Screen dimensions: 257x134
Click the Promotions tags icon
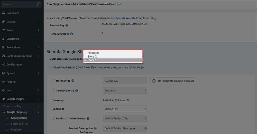pos(4,47)
